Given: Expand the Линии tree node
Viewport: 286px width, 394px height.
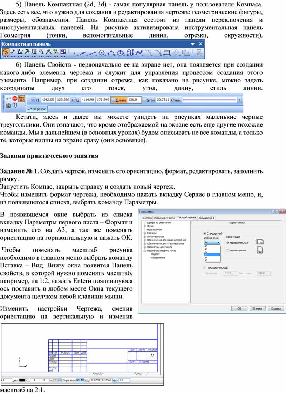Looking at the screenshot, I should pos(144,226).
